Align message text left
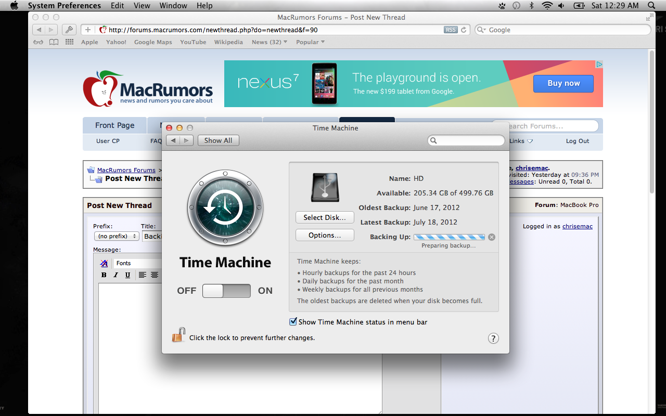Image resolution: width=666 pixels, height=416 pixels. (143, 275)
